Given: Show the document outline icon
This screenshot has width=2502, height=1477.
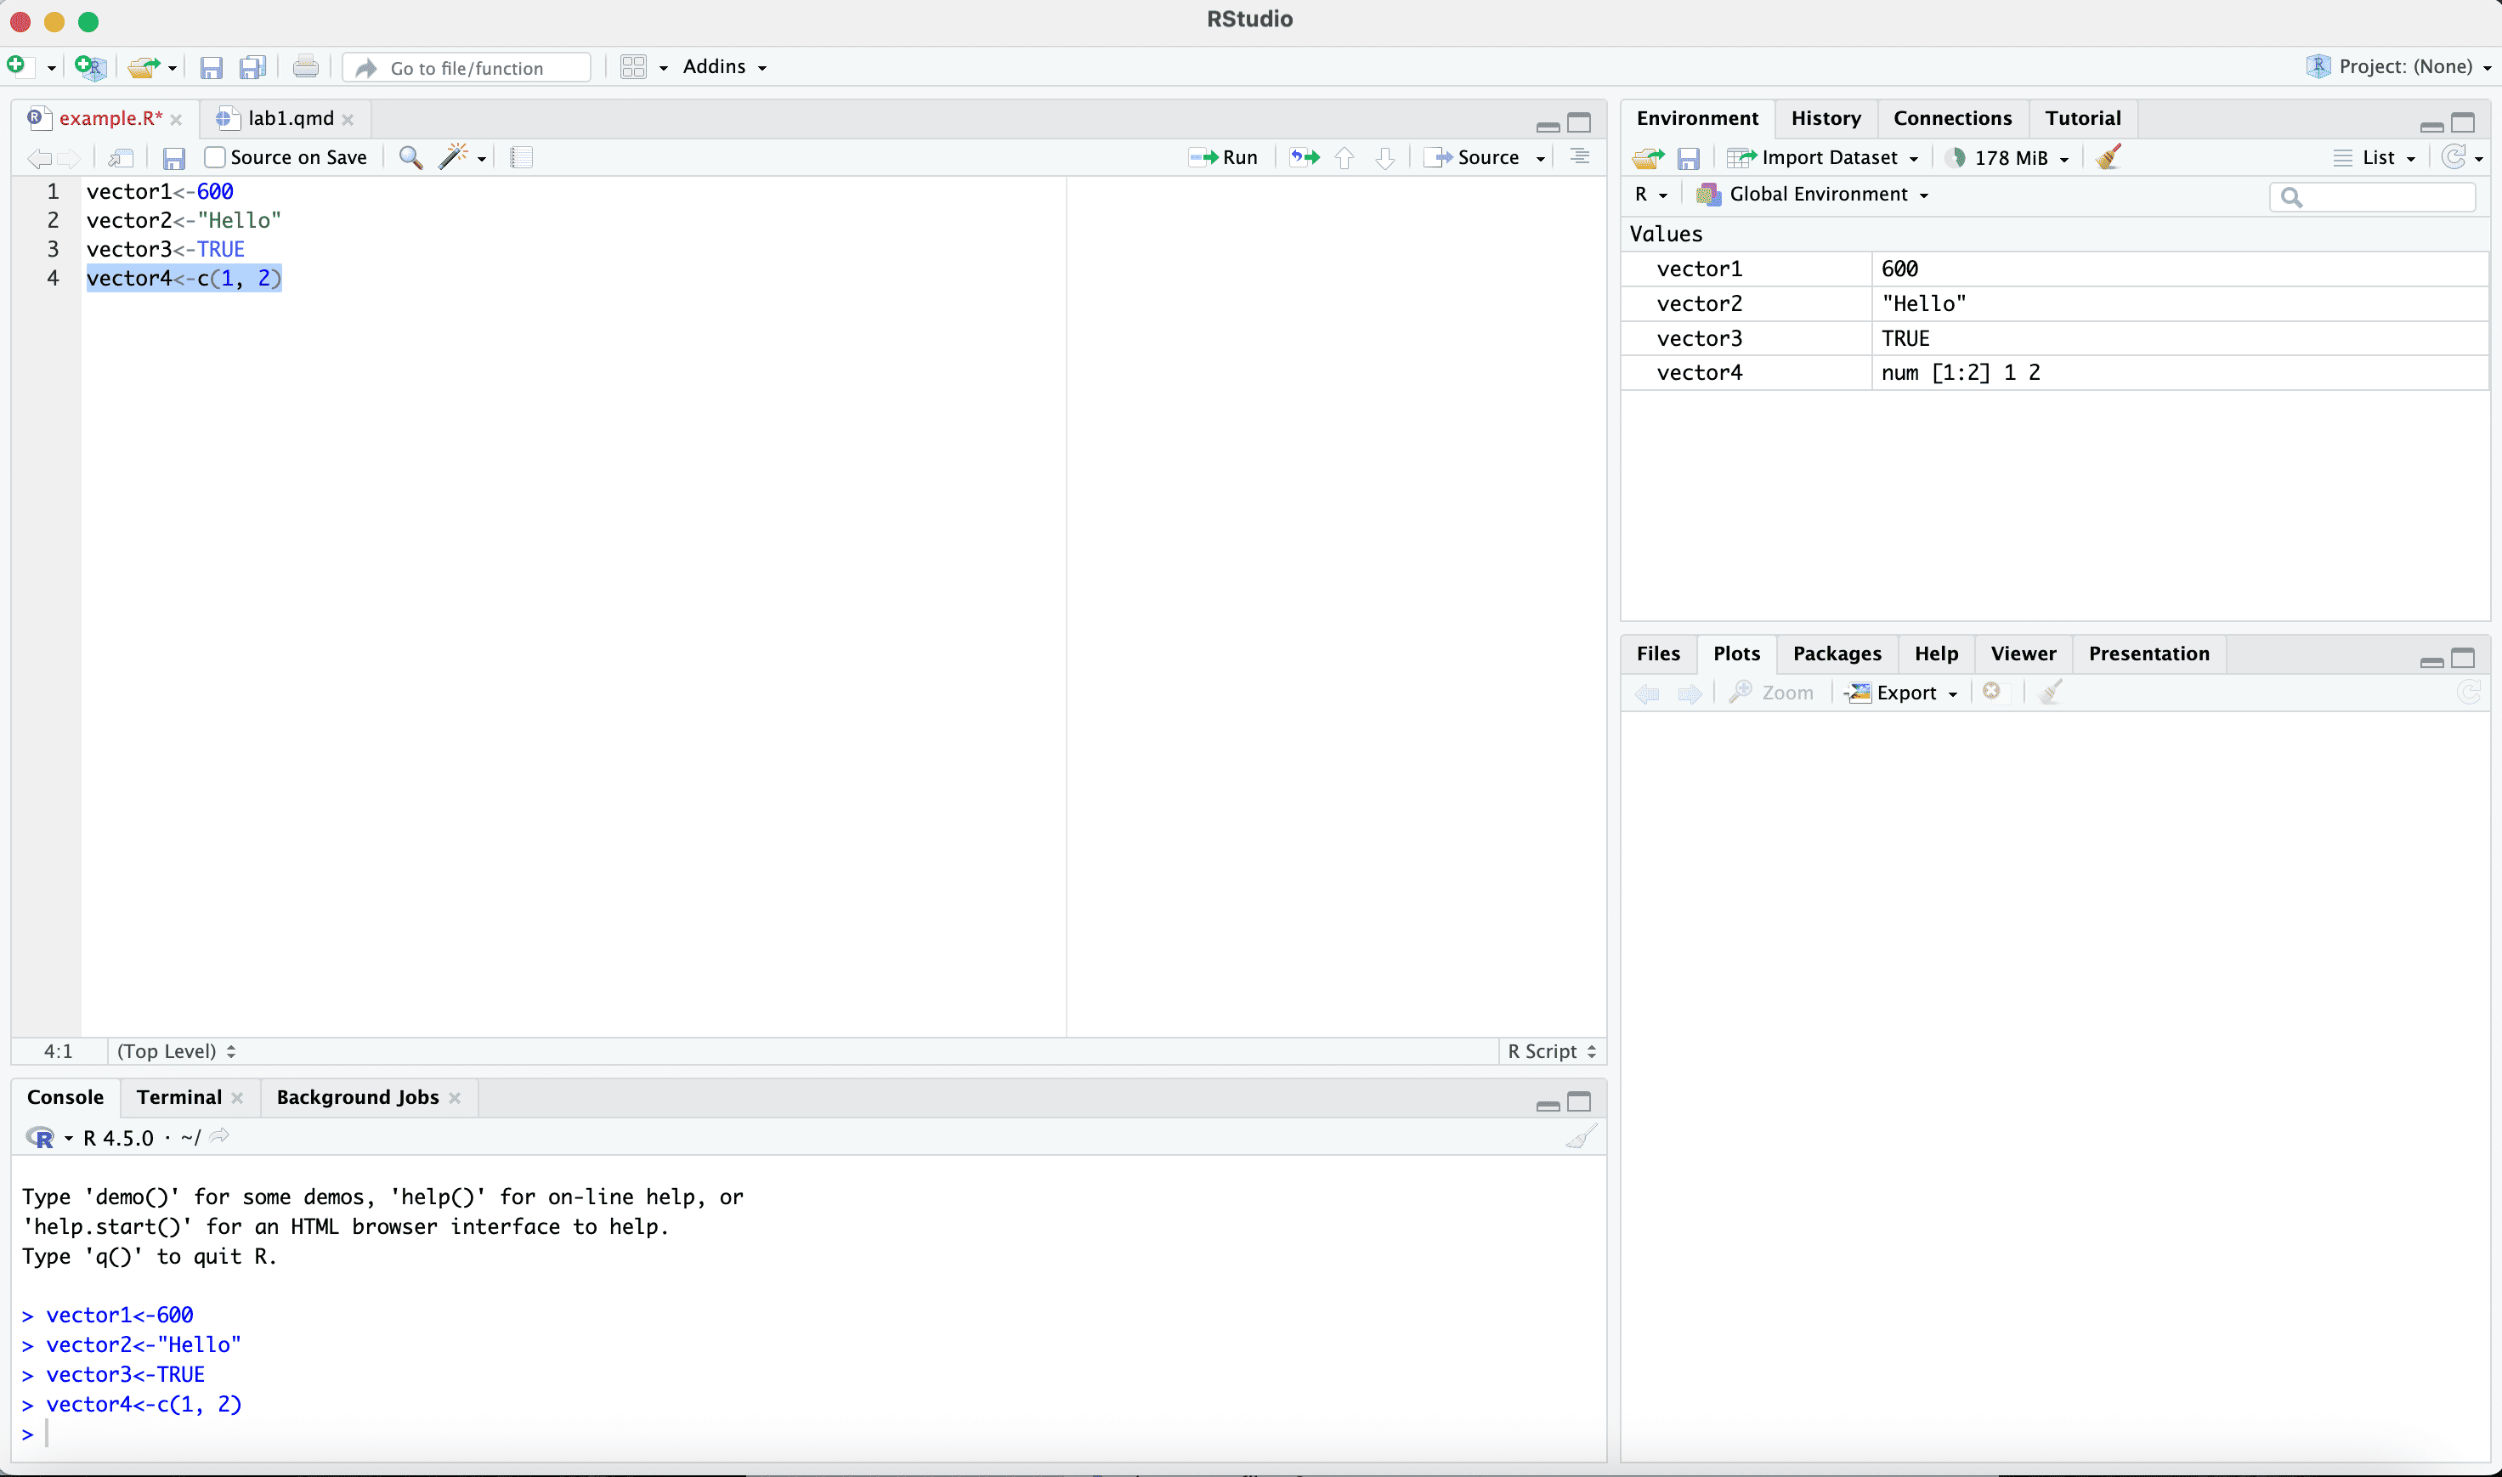Looking at the screenshot, I should [x=1579, y=157].
